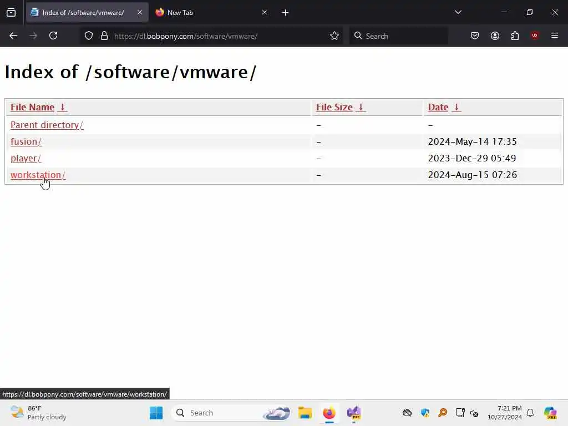Open clock and date 7:21 PM

point(504,413)
